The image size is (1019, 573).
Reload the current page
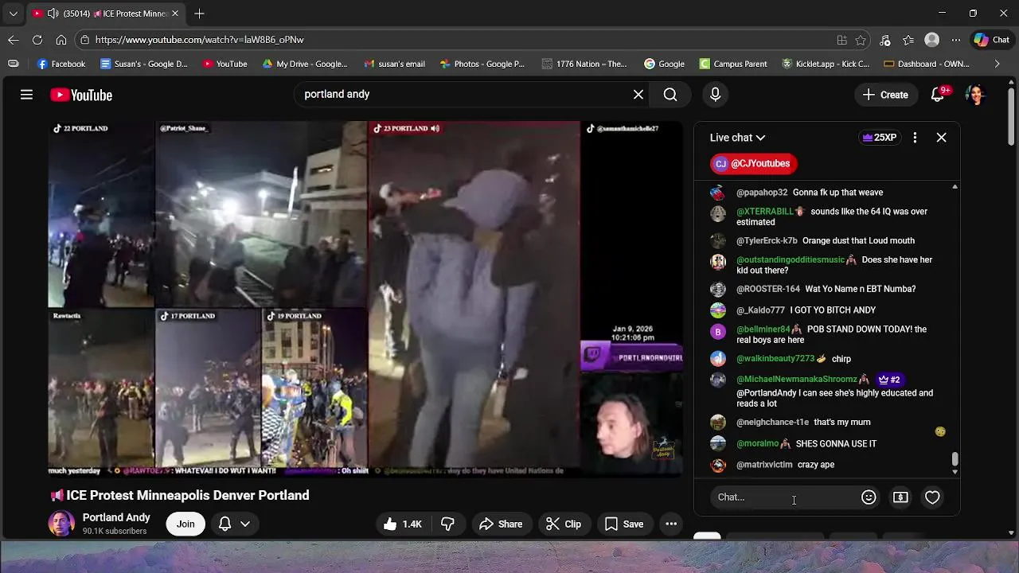(x=37, y=40)
